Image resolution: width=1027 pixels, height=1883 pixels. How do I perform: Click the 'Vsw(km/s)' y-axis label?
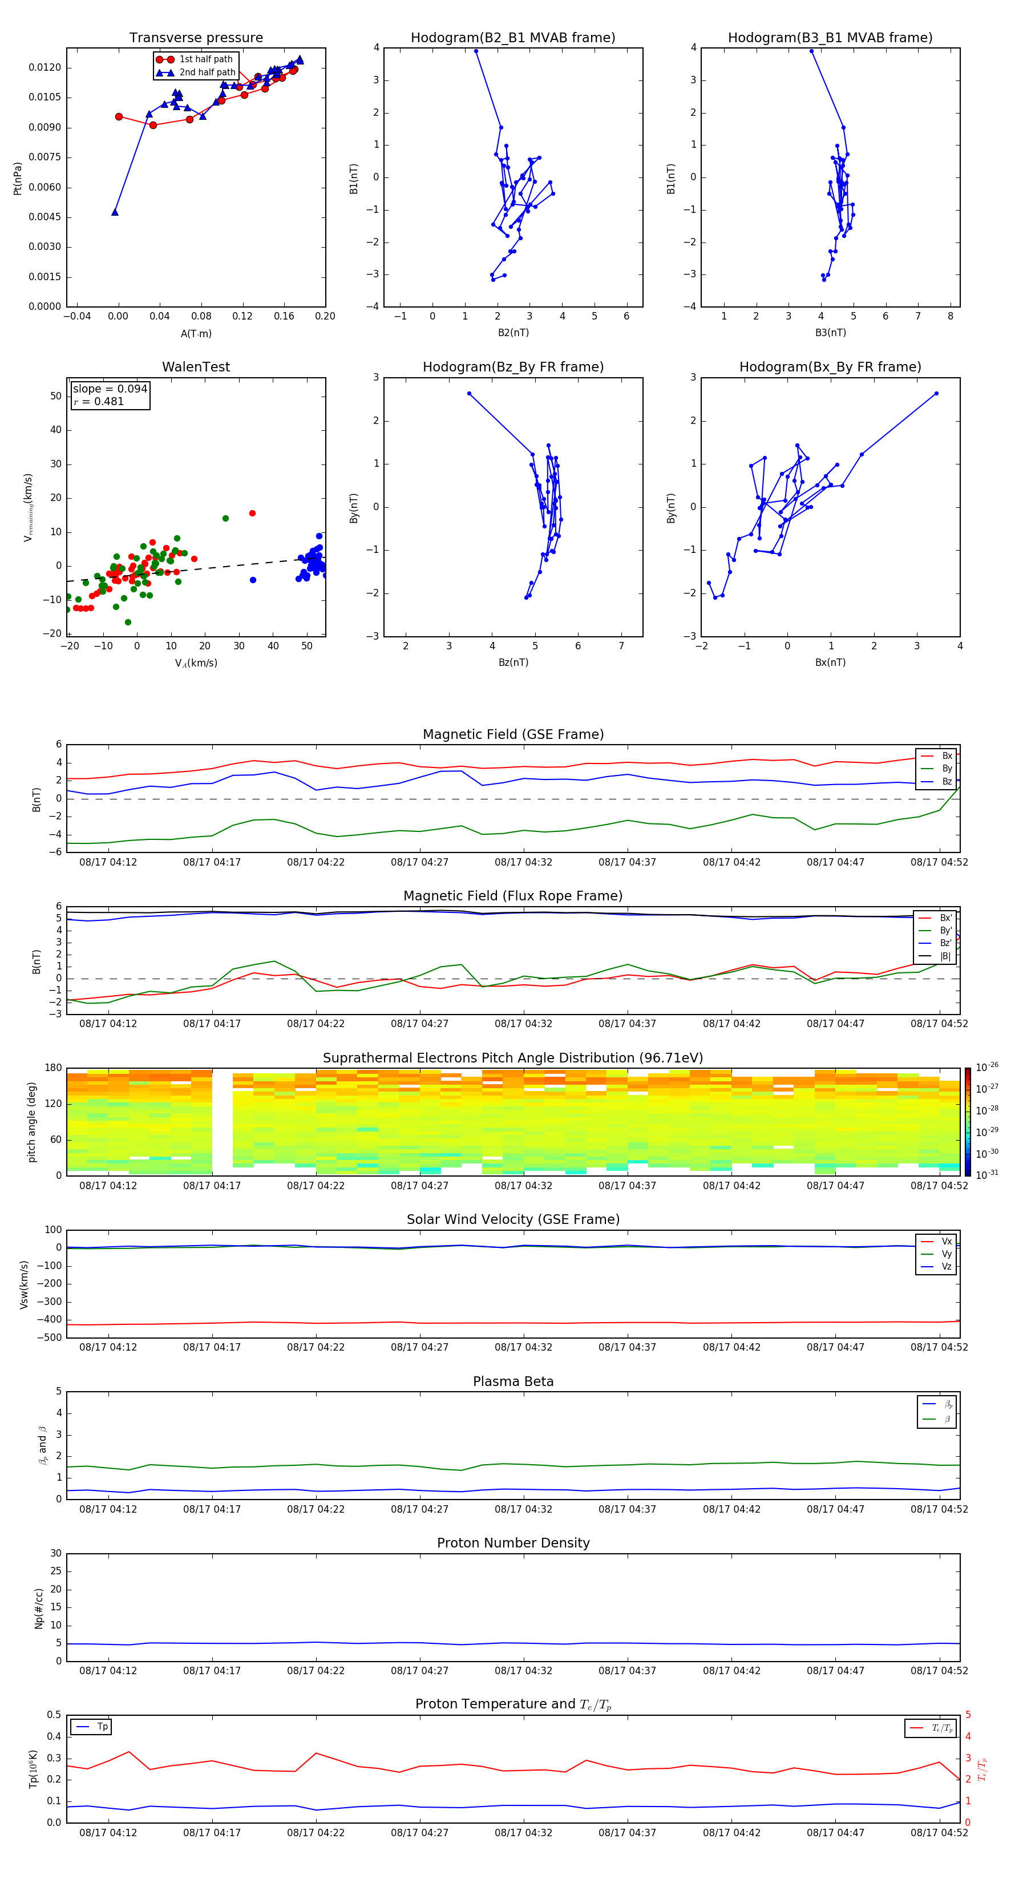tap(24, 1284)
